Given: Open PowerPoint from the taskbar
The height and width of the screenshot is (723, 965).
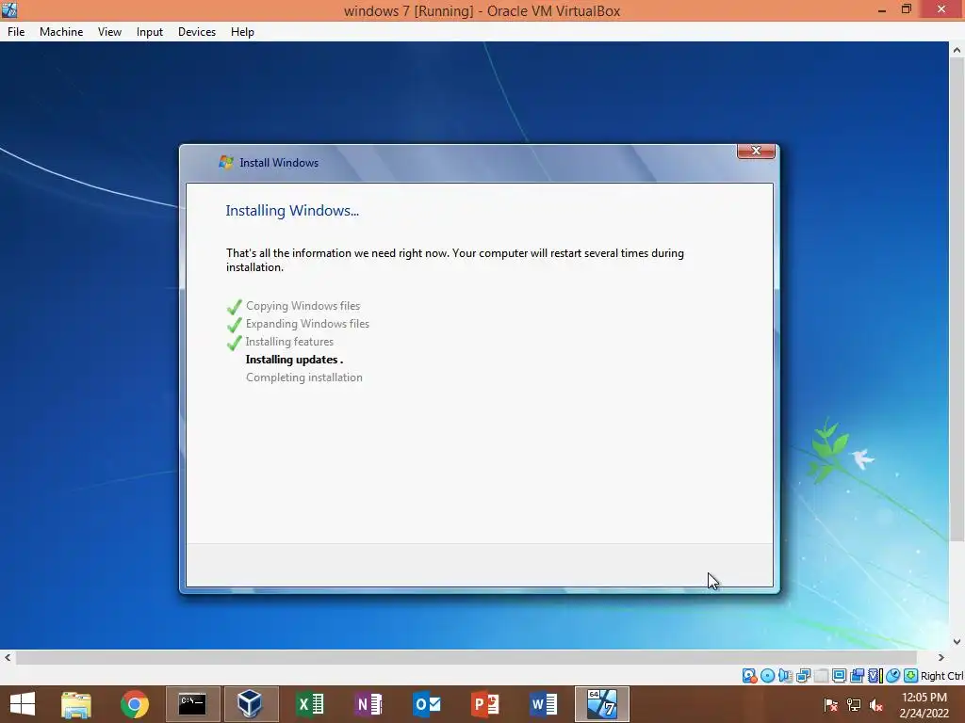Looking at the screenshot, I should [484, 704].
